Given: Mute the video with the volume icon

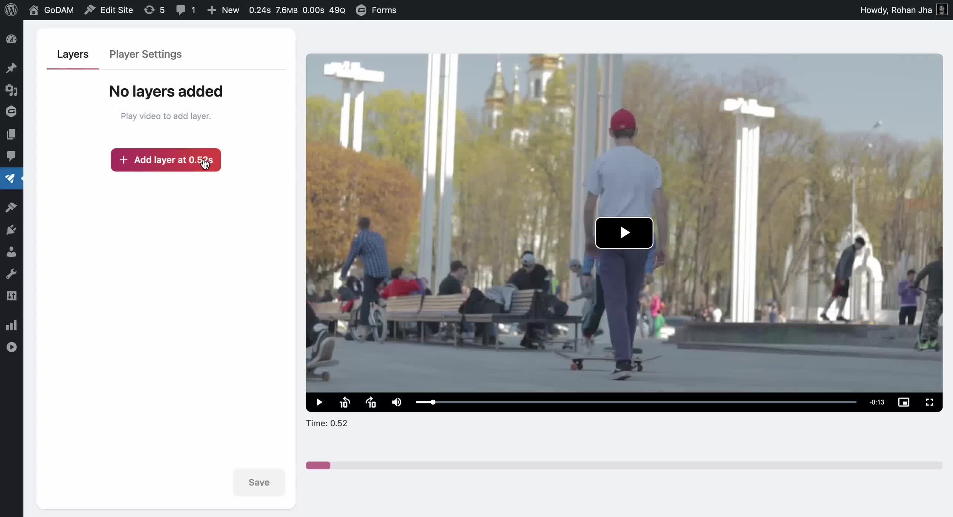Looking at the screenshot, I should point(396,402).
